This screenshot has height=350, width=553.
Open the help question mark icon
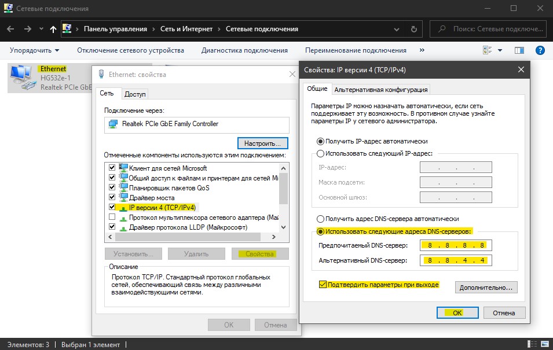pos(540,50)
